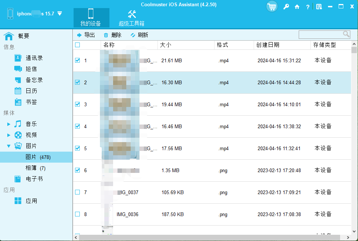Click the vertical scrollbar down arrow
This screenshot has width=358, height=241.
(x=354, y=231)
